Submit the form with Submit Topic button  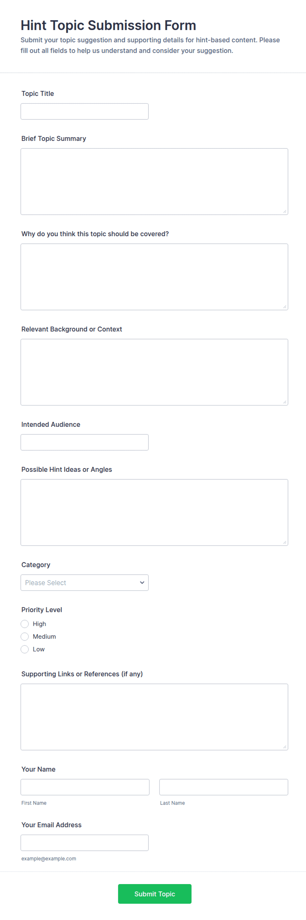point(155,894)
